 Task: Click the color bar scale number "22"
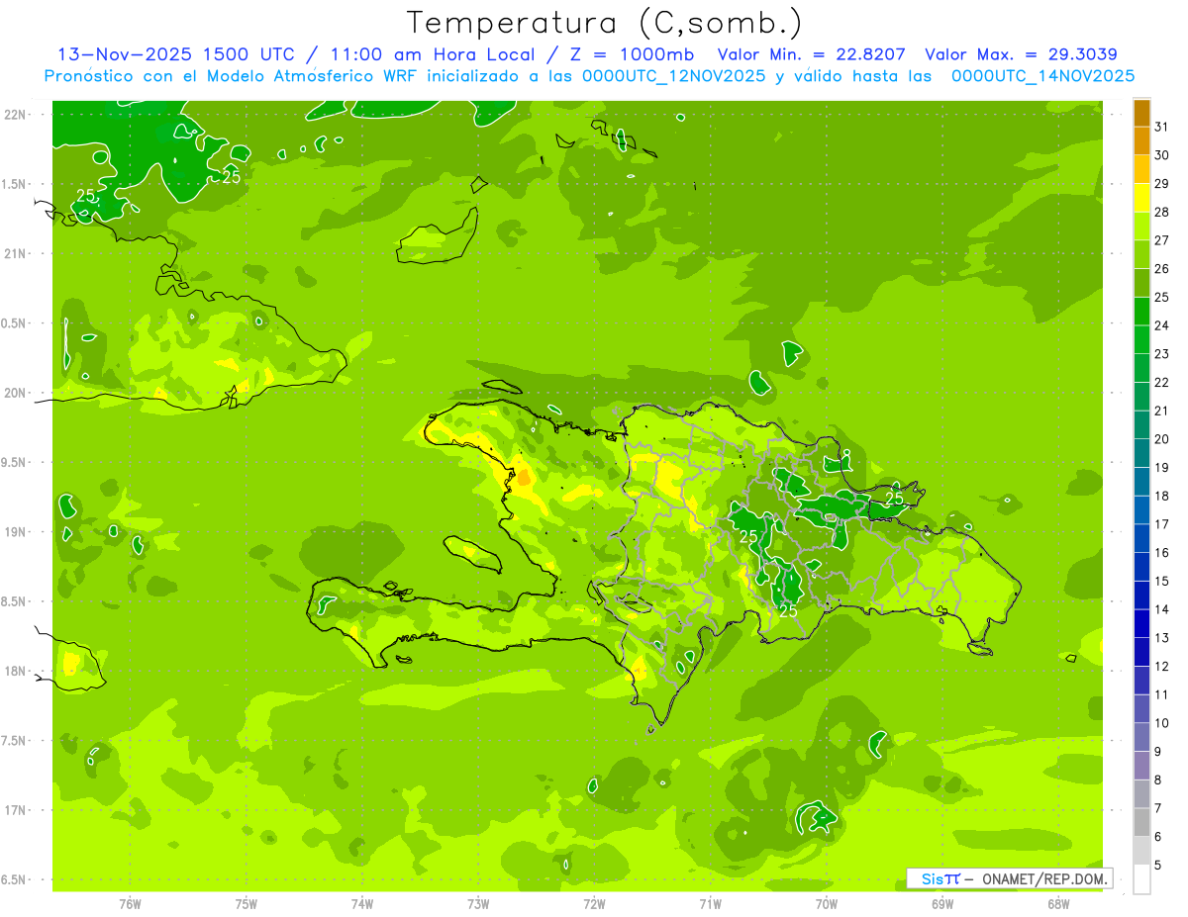(x=1162, y=383)
